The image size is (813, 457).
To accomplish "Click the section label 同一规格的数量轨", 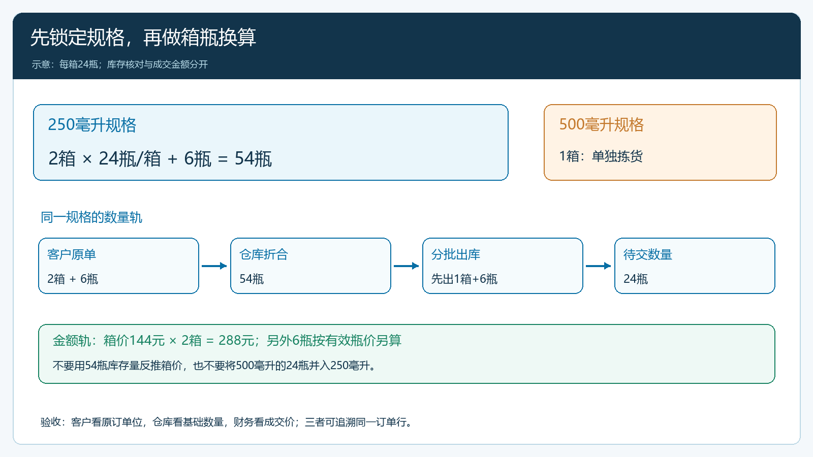I will tap(91, 218).
